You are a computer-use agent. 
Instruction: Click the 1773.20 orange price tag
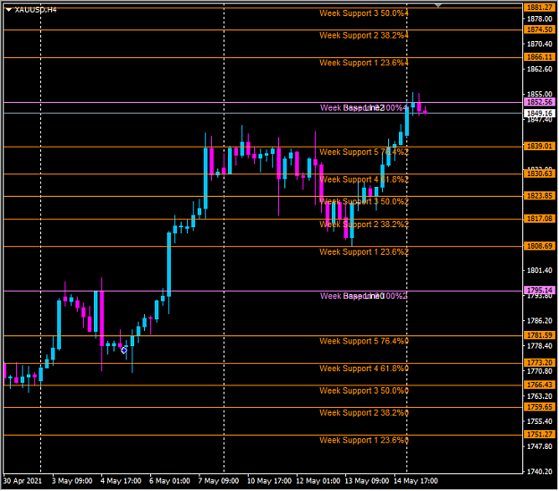point(539,362)
